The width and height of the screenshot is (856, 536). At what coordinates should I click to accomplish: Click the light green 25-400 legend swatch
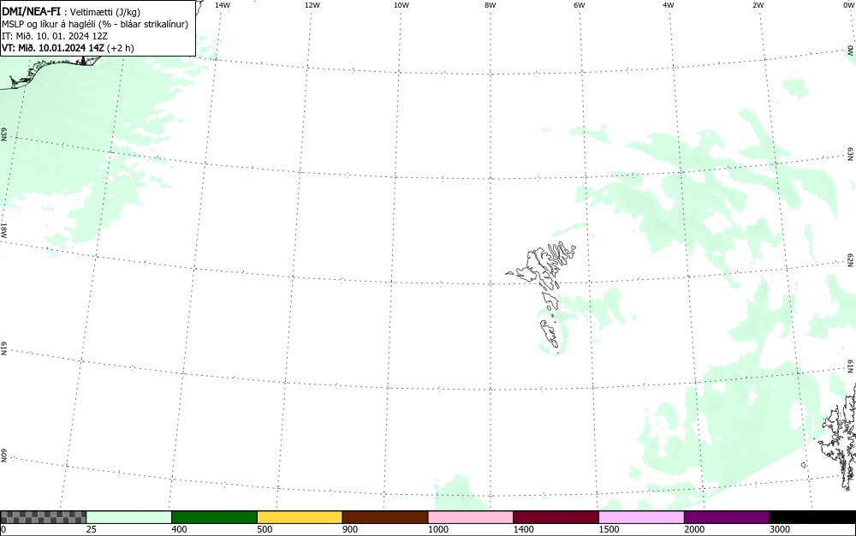(129, 517)
